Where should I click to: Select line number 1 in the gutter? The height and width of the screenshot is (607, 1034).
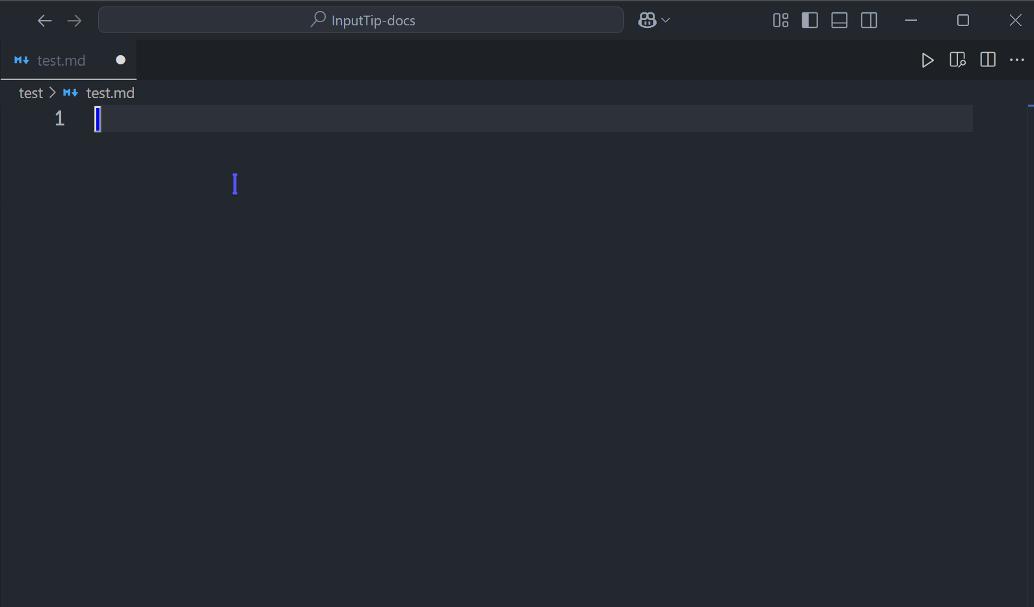(60, 118)
